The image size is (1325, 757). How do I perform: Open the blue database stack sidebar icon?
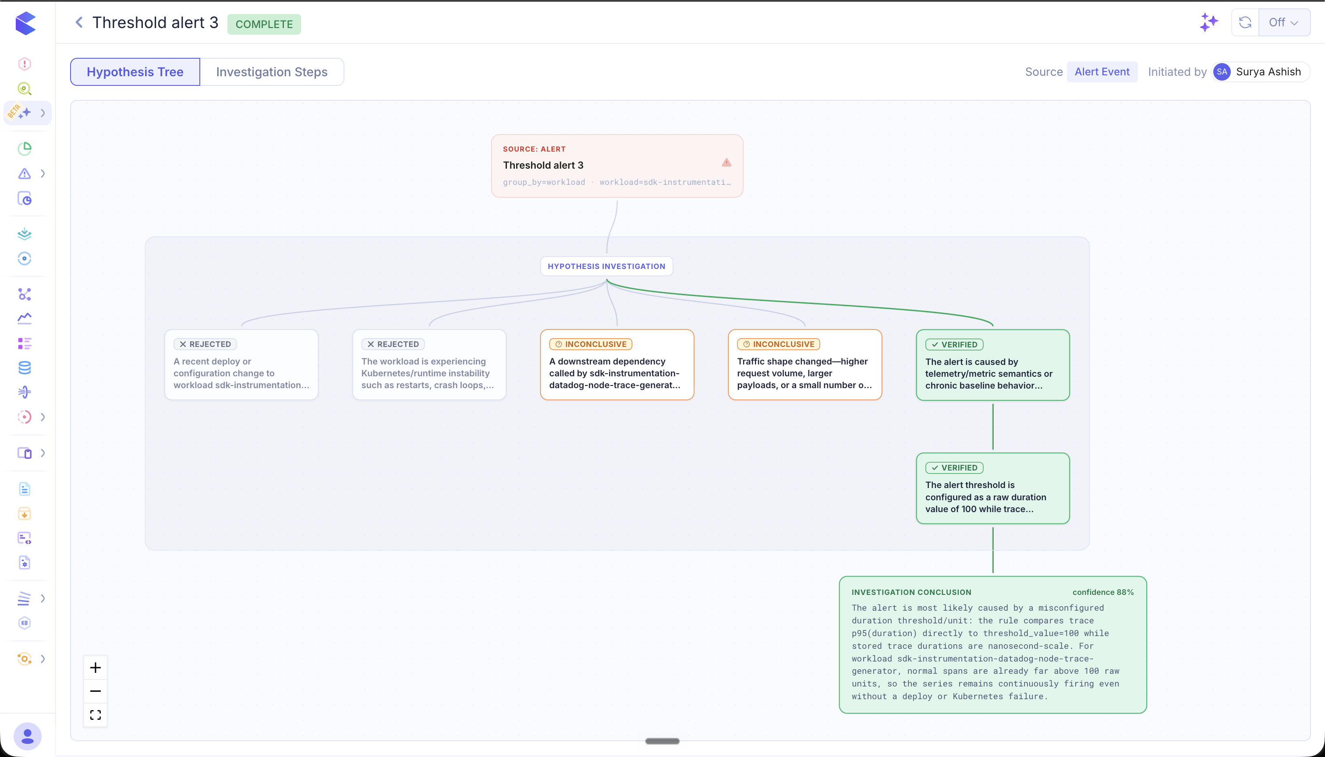[25, 368]
